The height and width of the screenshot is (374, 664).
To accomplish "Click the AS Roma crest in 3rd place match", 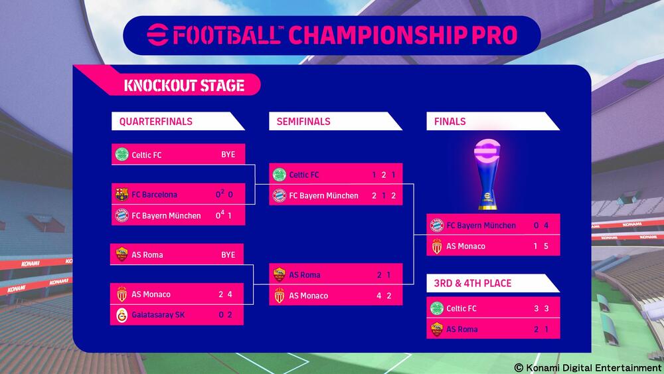I will 436,329.
